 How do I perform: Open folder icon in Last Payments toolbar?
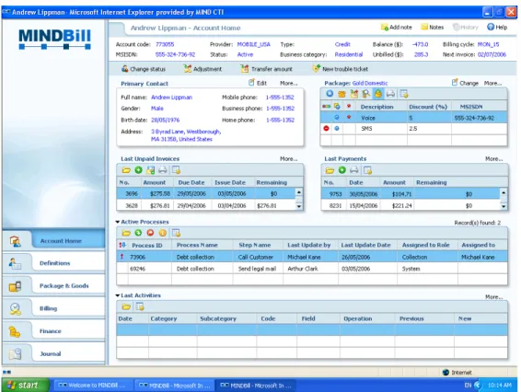(330, 170)
